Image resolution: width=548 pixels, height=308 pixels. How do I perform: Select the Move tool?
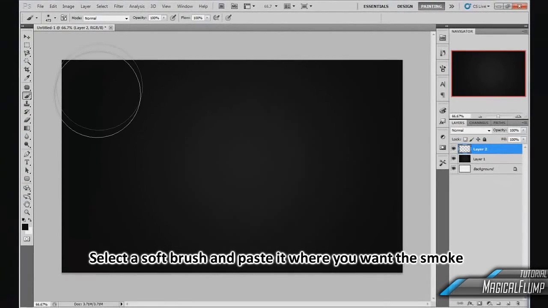click(27, 37)
